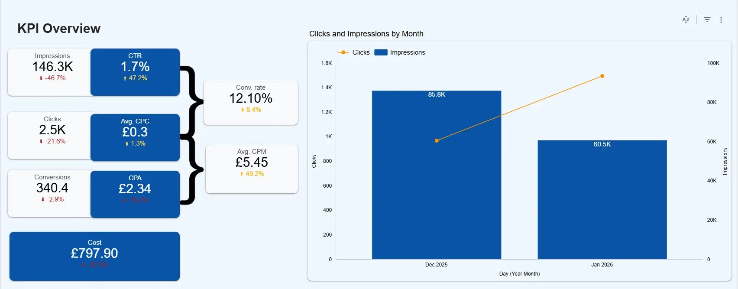Click the up arrow next to Conv. rate 8.4%
This screenshot has height=289, width=738.
(x=243, y=110)
